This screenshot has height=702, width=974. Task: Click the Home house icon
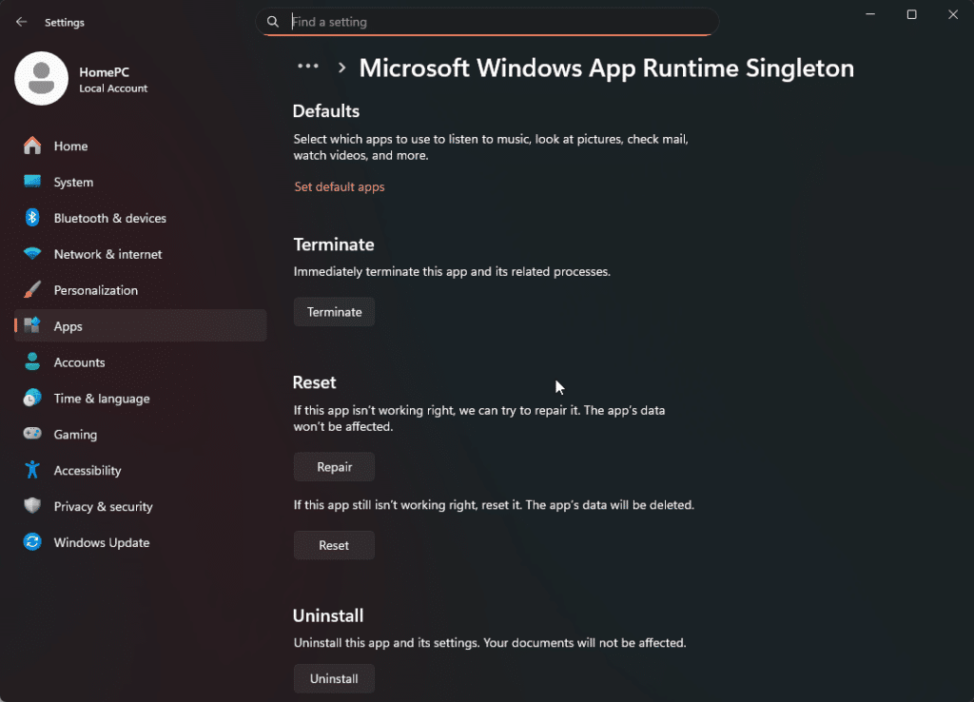32,146
